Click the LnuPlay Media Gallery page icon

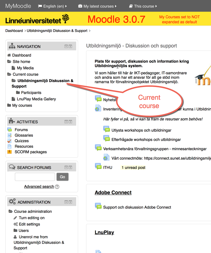tap(13, 99)
